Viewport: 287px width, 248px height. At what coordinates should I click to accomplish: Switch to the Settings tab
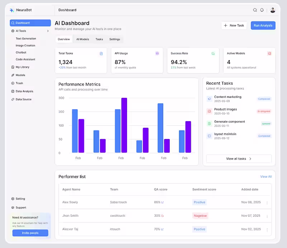pyautogui.click(x=114, y=39)
